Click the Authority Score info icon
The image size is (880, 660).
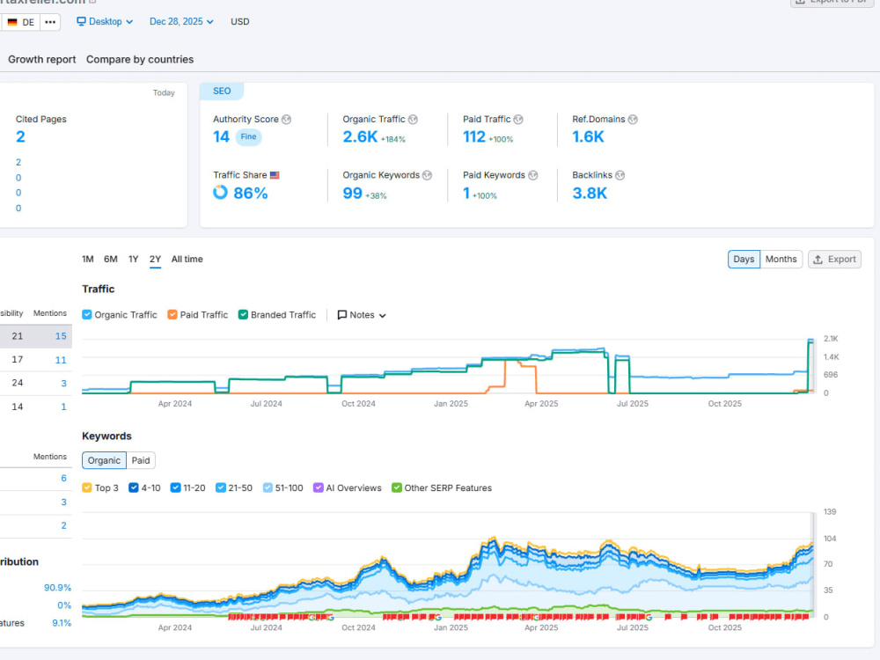click(286, 120)
